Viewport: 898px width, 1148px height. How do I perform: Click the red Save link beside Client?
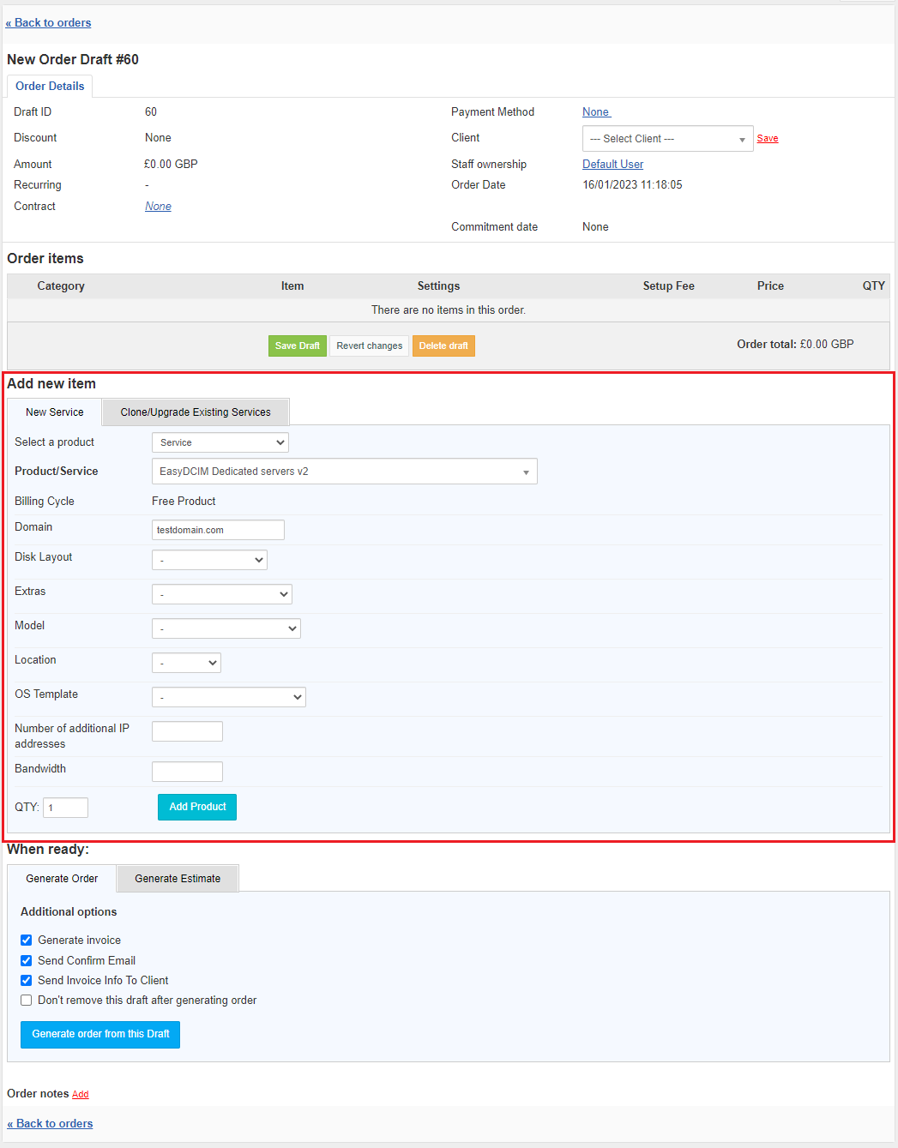[x=768, y=139]
